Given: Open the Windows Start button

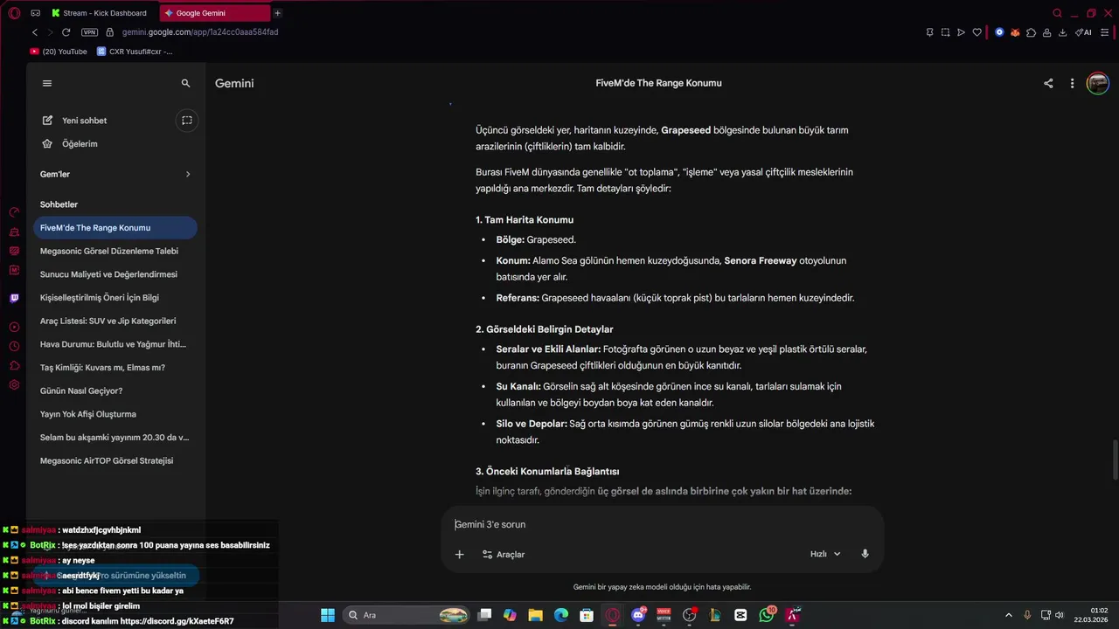Looking at the screenshot, I should pos(327,615).
